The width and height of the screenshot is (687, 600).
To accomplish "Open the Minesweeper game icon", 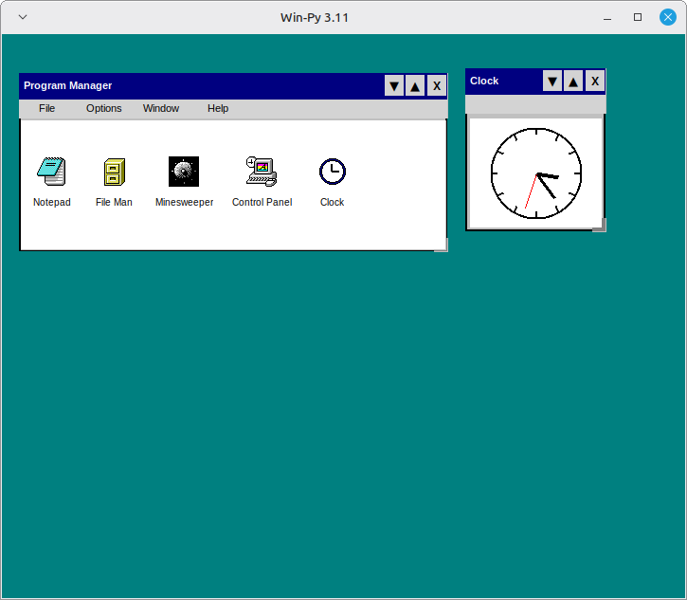I will 184,172.
